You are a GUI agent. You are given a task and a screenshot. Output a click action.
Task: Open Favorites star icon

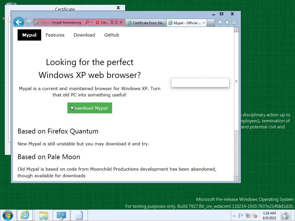coord(227,22)
